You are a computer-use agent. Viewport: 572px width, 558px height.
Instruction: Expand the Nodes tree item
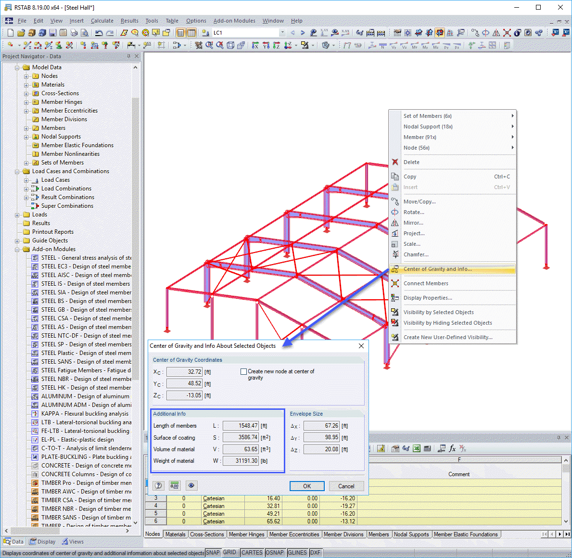(x=26, y=76)
